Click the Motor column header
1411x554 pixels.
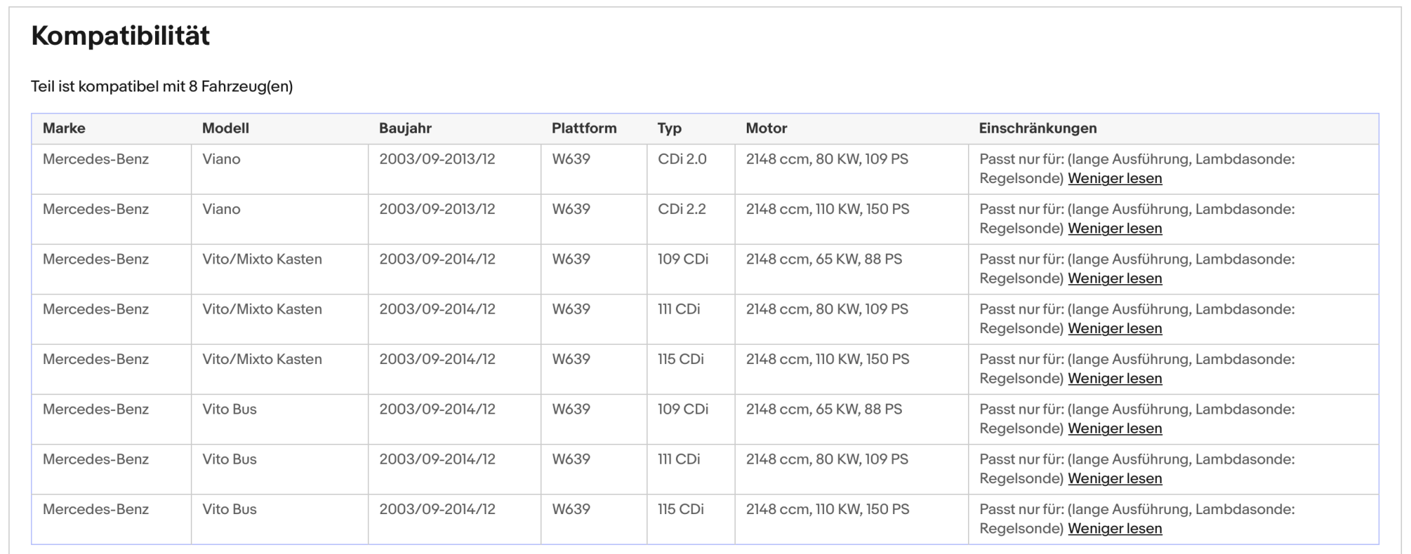click(x=766, y=128)
